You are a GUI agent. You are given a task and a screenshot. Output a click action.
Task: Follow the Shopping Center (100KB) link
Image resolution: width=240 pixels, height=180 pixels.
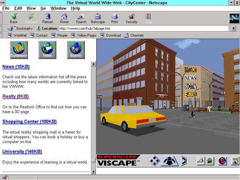[29, 121]
